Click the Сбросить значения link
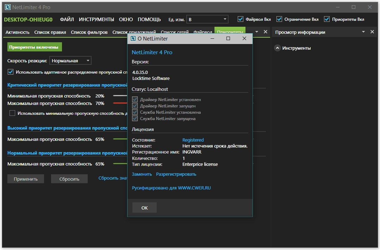 [x=113, y=178]
